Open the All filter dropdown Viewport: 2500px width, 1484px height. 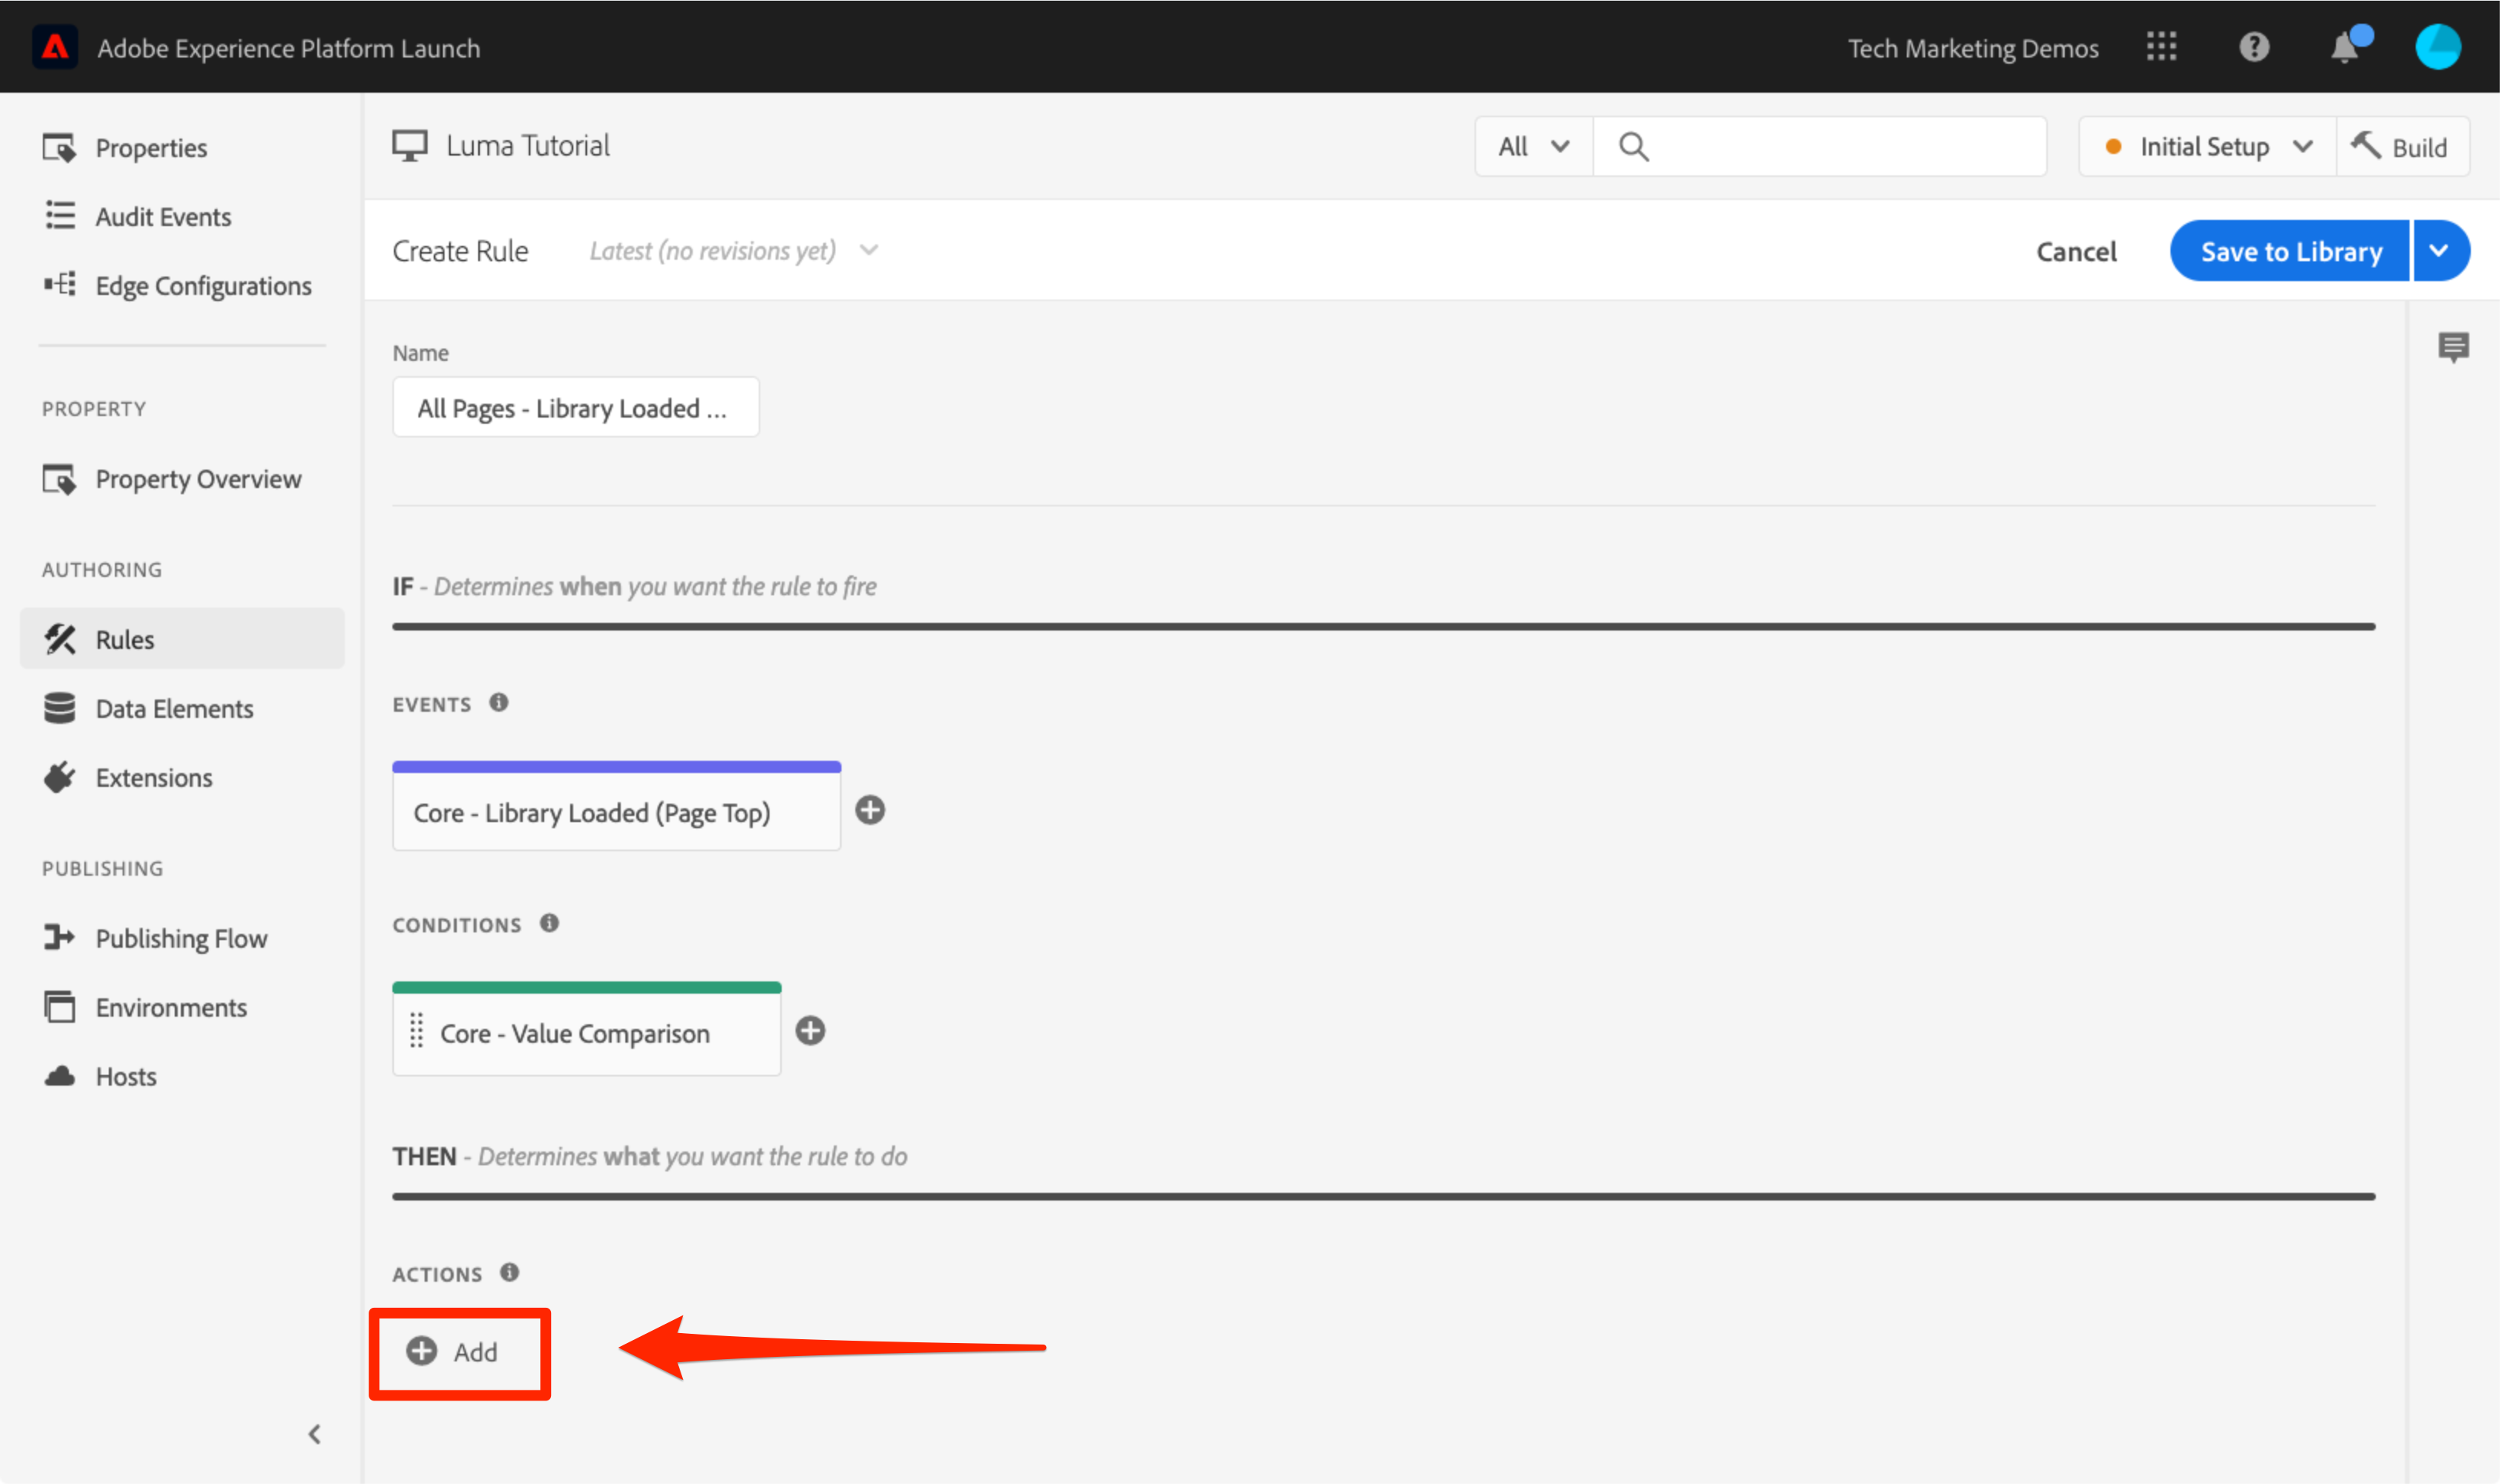pyautogui.click(x=1533, y=147)
